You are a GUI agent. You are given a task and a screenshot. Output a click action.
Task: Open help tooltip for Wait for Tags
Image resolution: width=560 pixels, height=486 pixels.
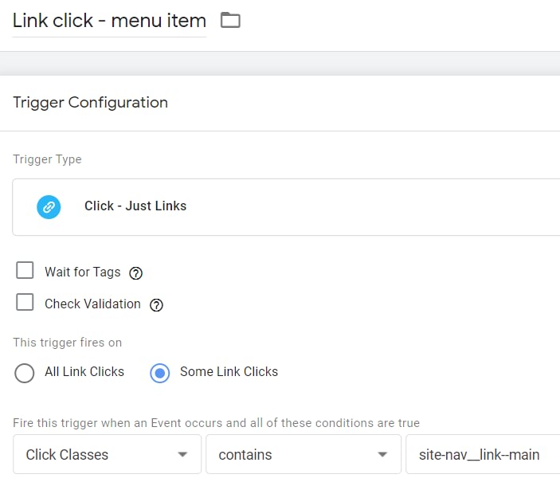[x=136, y=273]
